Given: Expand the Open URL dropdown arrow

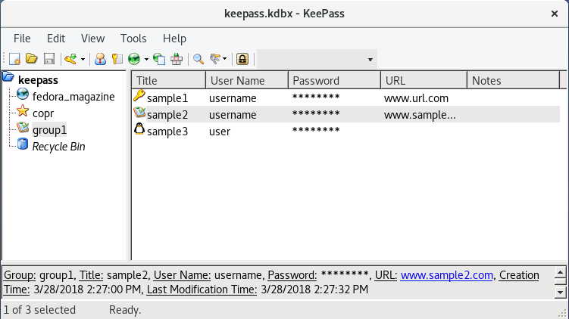Looking at the screenshot, I should click(146, 59).
